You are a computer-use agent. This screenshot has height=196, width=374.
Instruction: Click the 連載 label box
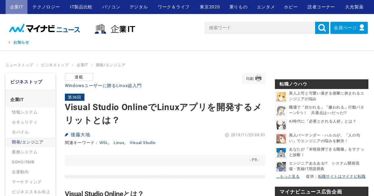[79, 77]
